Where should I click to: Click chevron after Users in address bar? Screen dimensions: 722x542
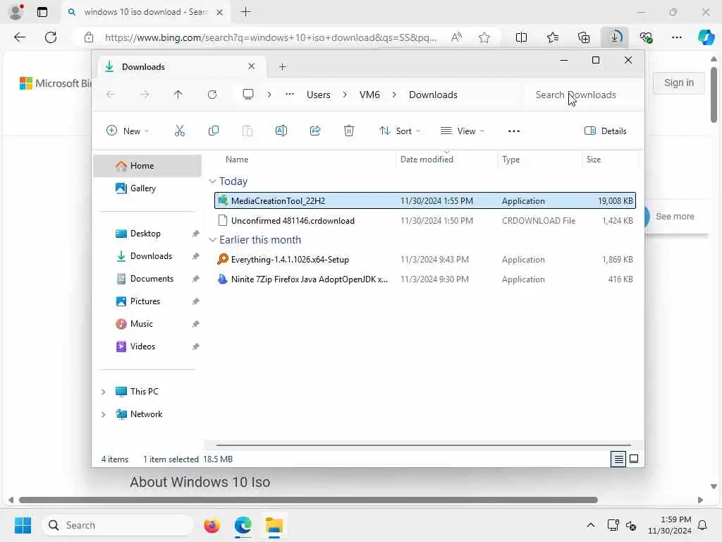click(344, 95)
